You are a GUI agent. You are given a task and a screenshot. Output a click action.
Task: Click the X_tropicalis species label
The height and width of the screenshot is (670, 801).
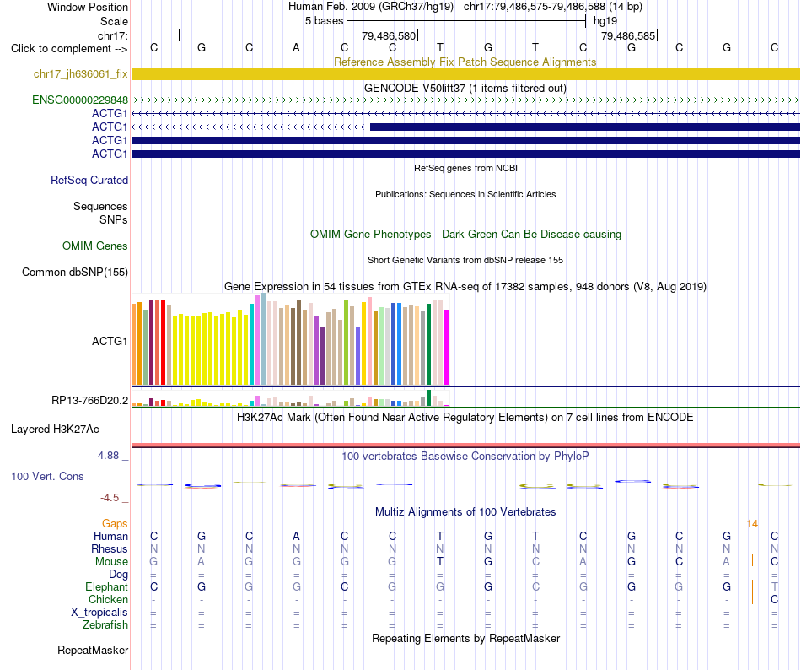tap(99, 613)
